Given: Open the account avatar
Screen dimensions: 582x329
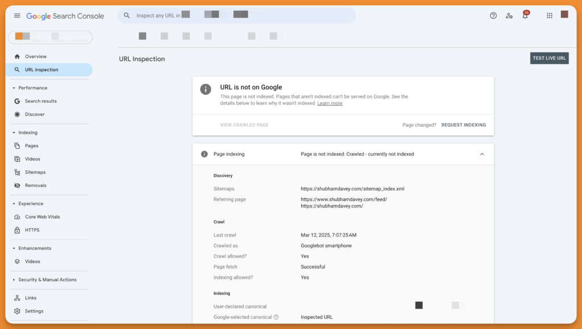Looking at the screenshot, I should [564, 14].
